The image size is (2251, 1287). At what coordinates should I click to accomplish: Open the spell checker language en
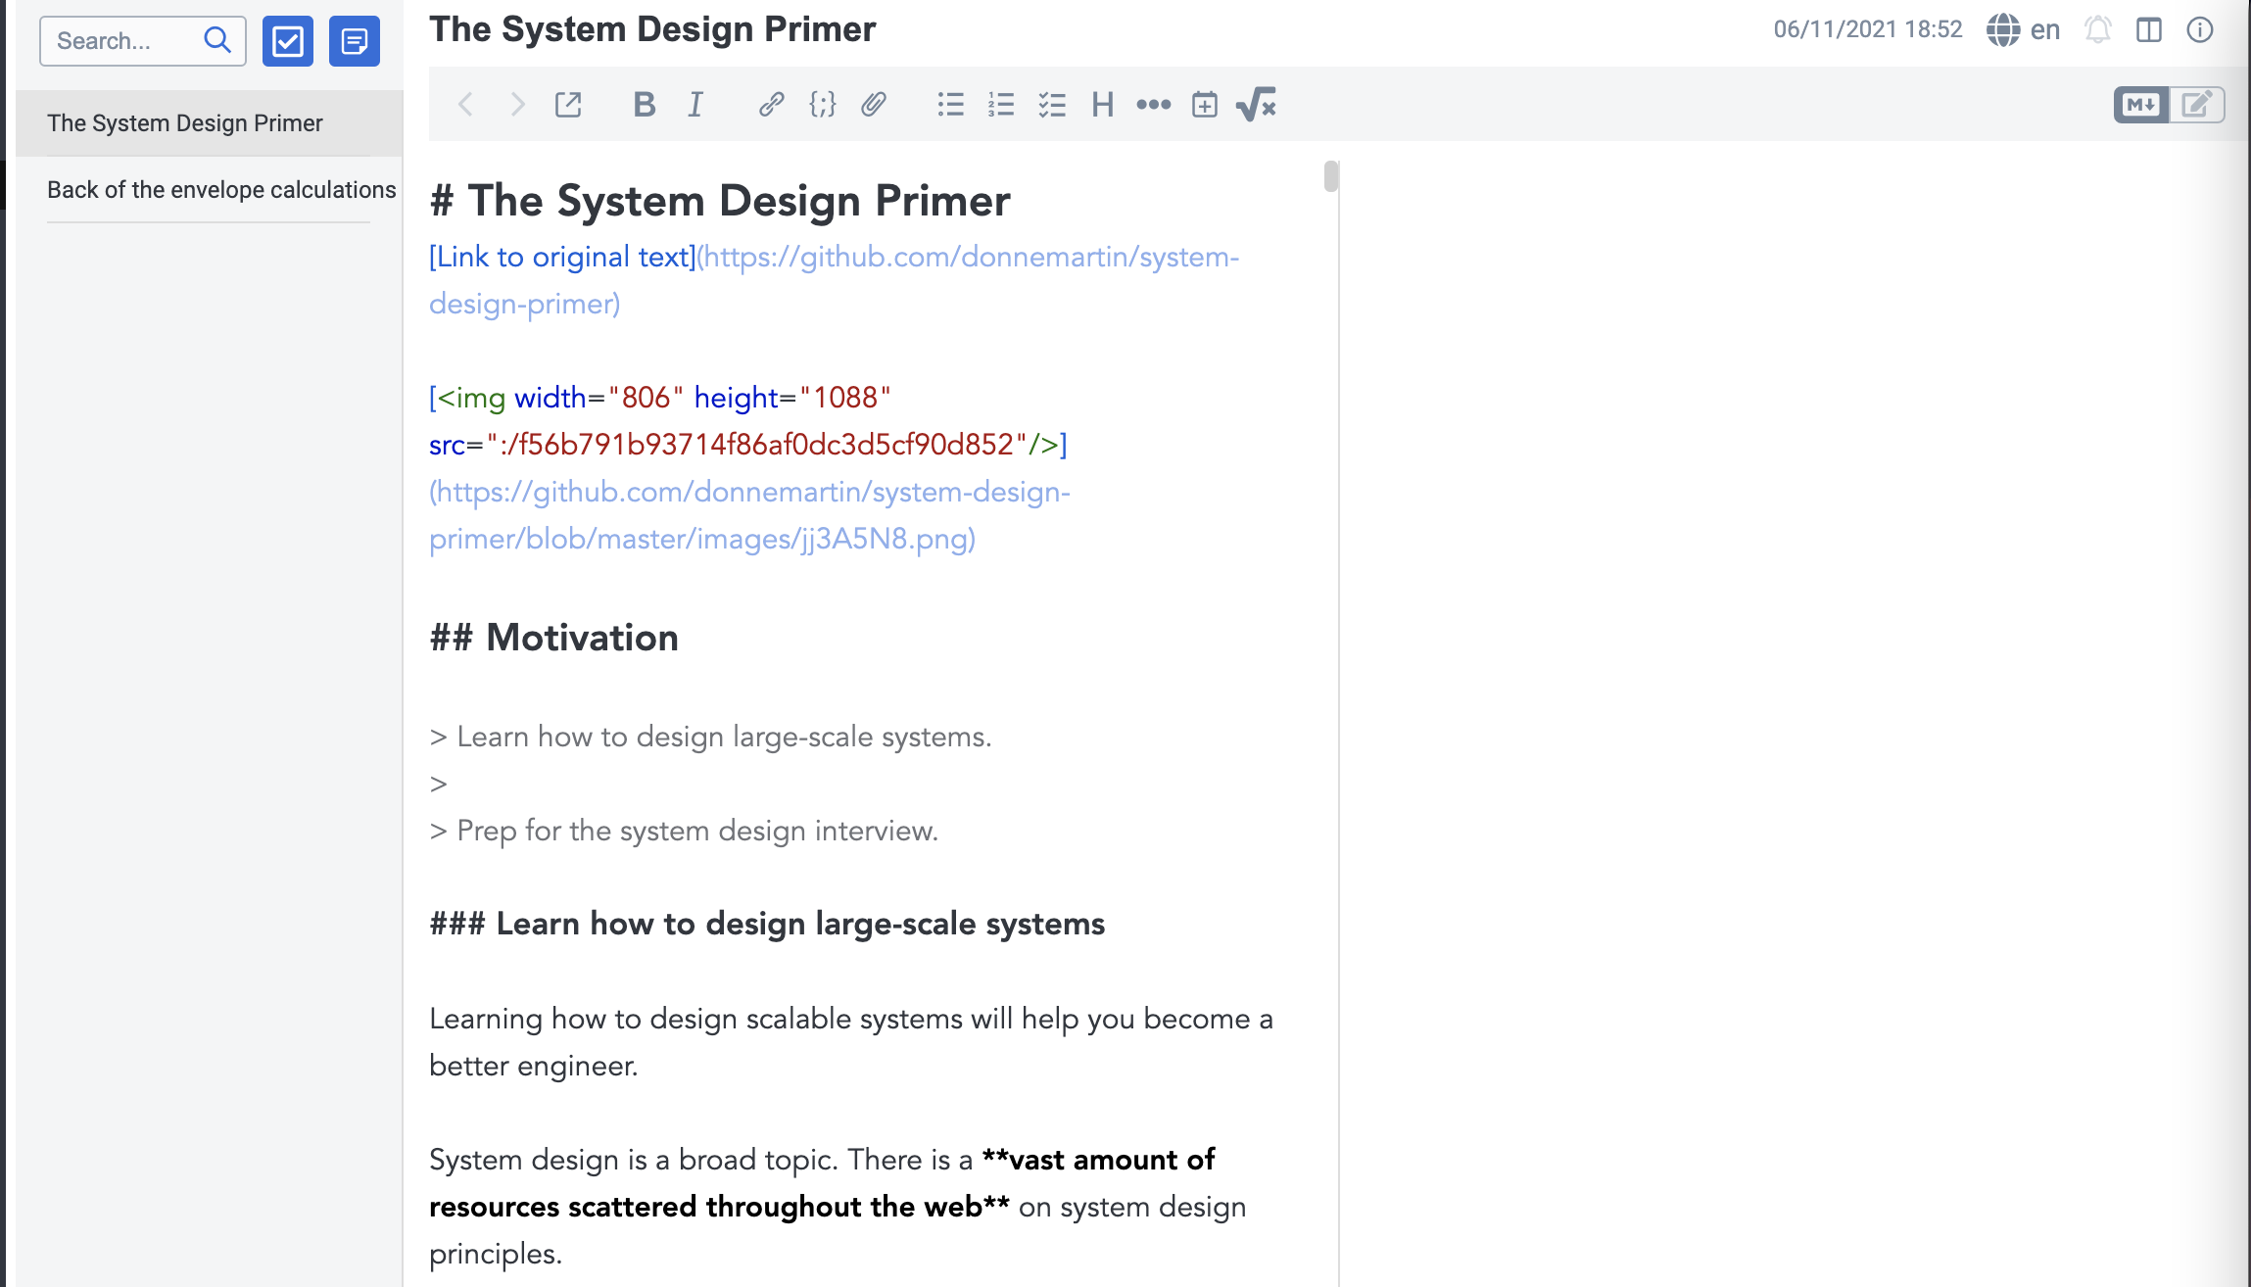(2024, 30)
